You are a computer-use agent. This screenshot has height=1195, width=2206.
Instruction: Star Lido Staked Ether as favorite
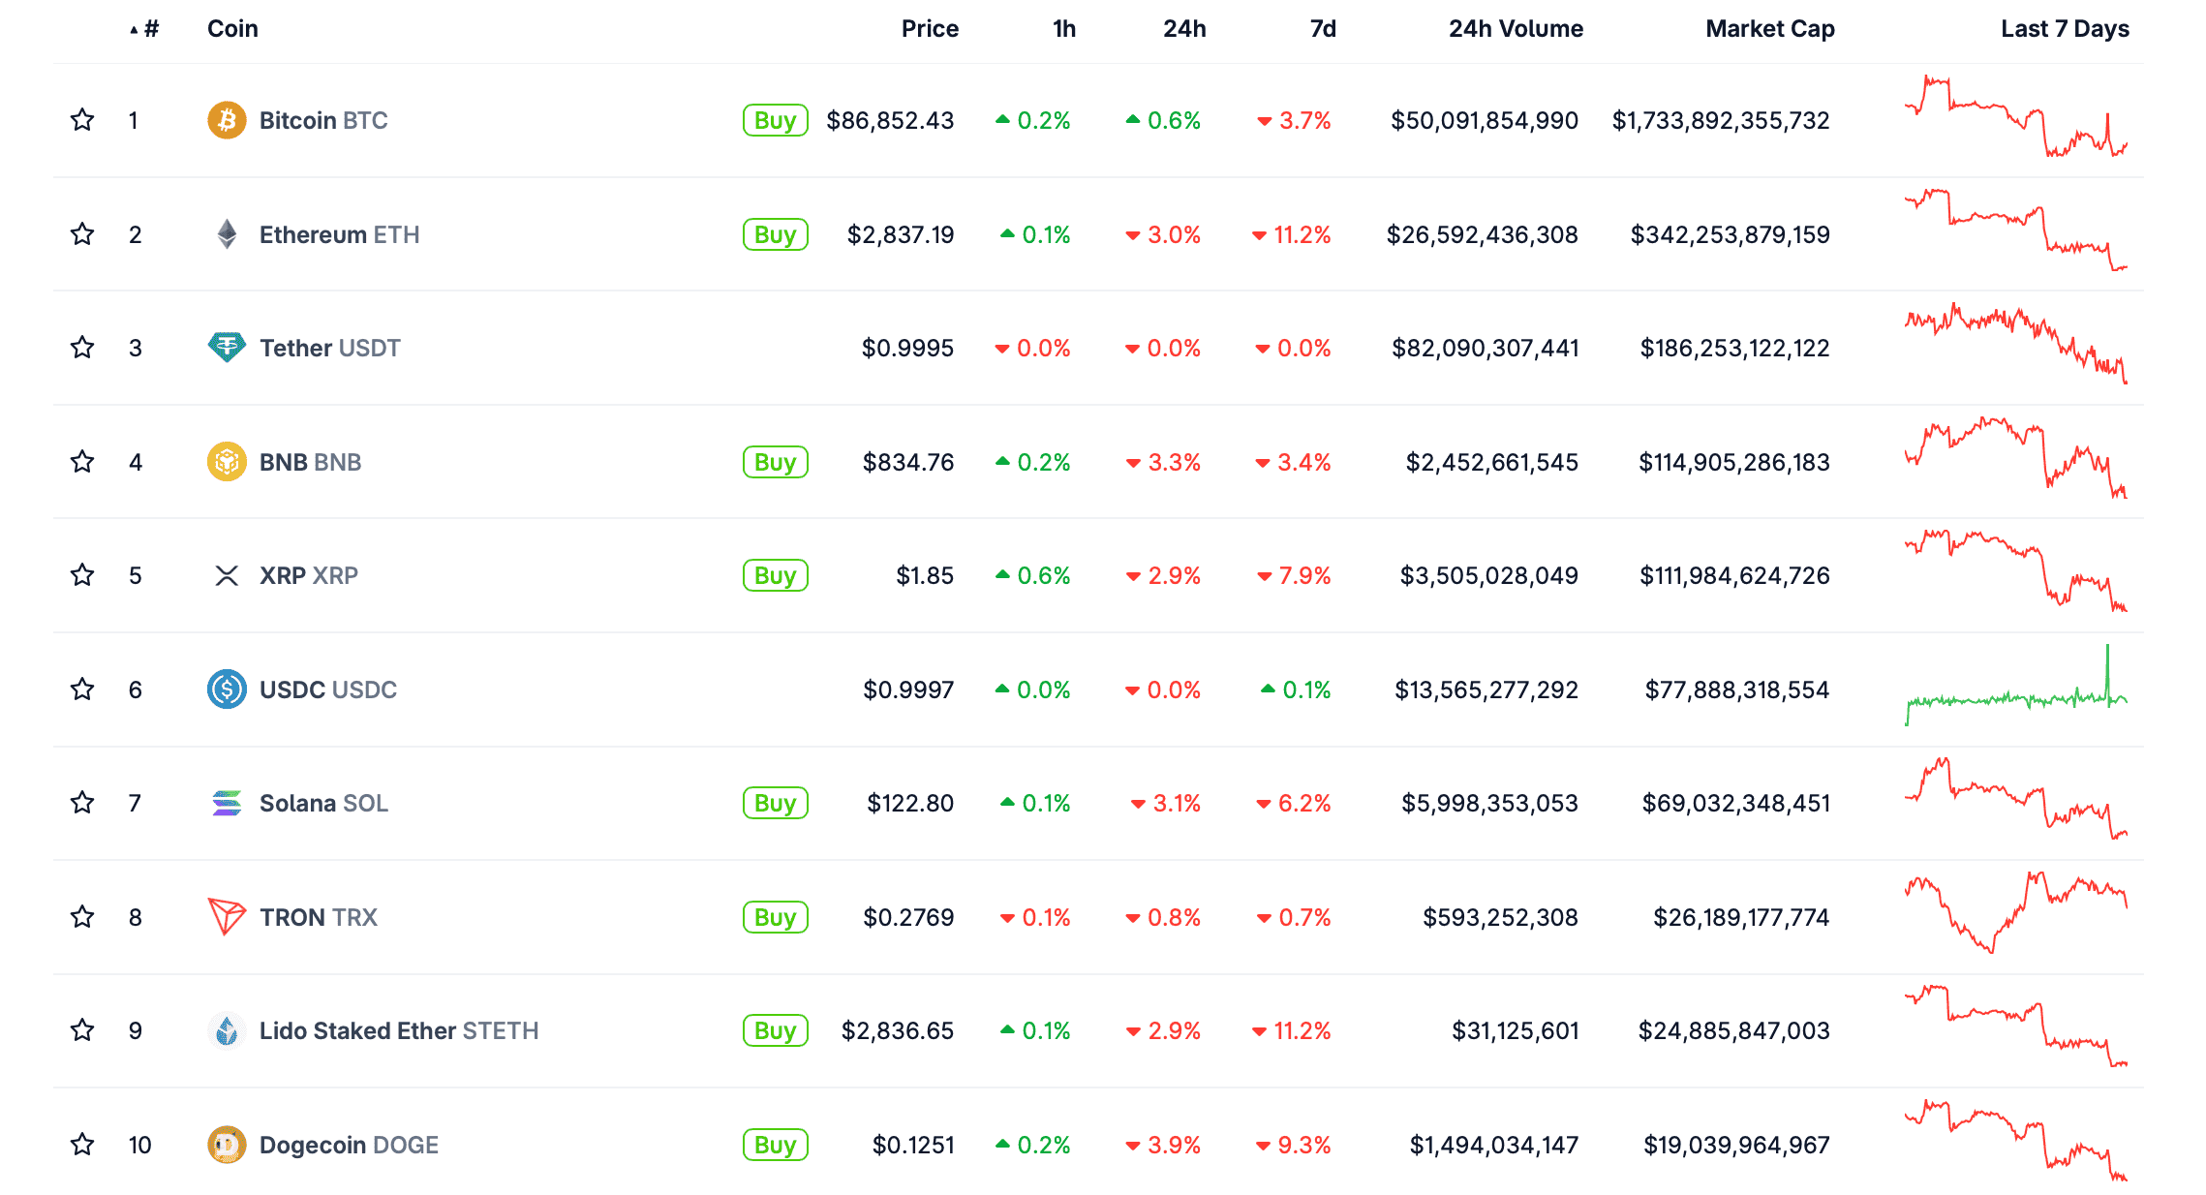click(82, 1030)
